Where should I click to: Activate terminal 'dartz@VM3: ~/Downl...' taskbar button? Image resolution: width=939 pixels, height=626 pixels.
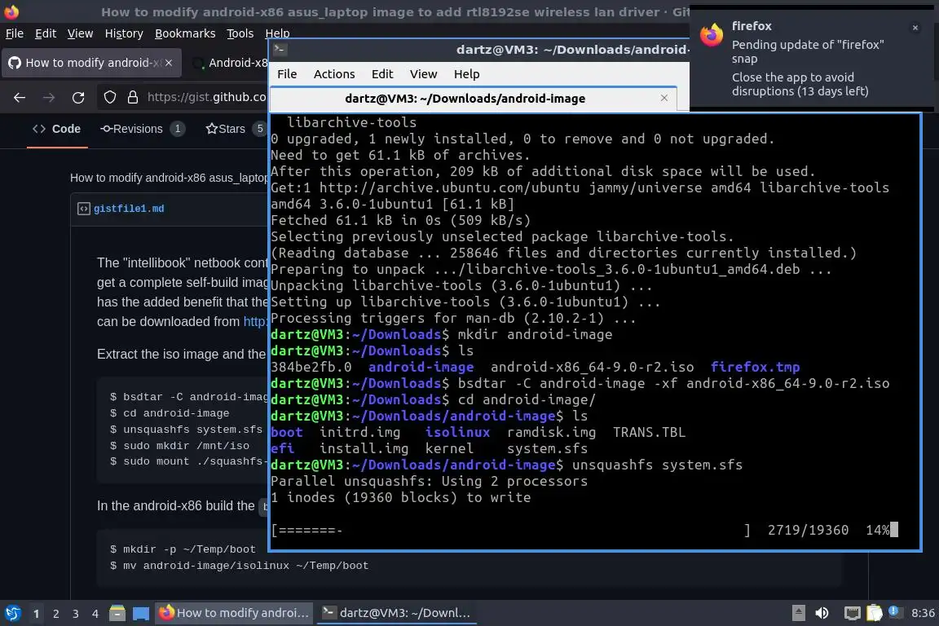[396, 614]
